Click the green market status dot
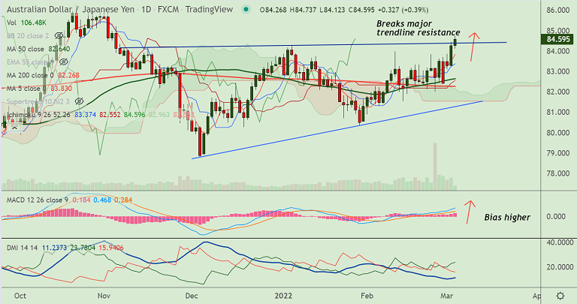The width and height of the screenshot is (577, 304). point(246,10)
